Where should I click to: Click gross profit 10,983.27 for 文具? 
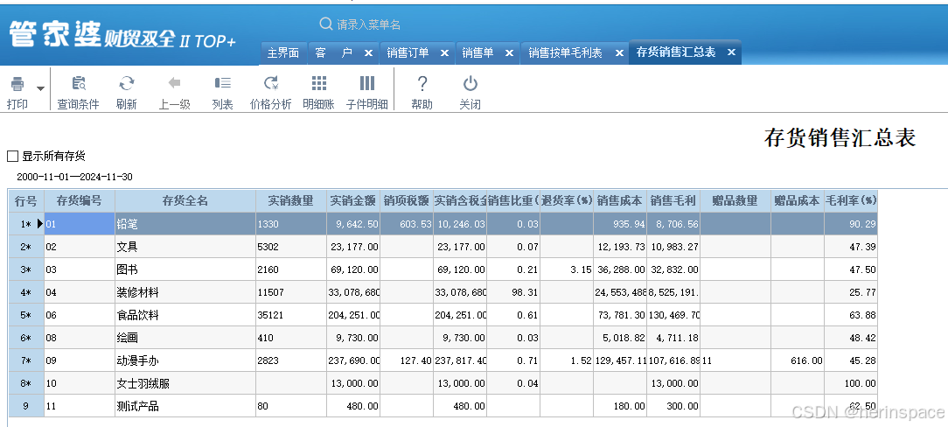tap(673, 247)
